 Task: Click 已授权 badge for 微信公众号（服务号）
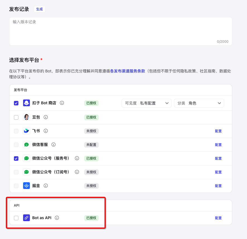point(91,158)
